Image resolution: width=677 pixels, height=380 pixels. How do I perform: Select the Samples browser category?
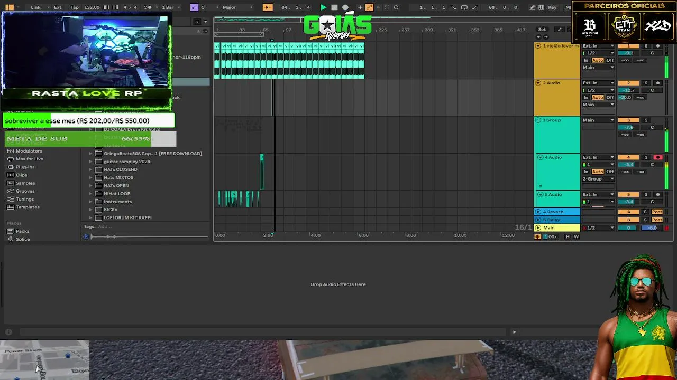[21, 183]
